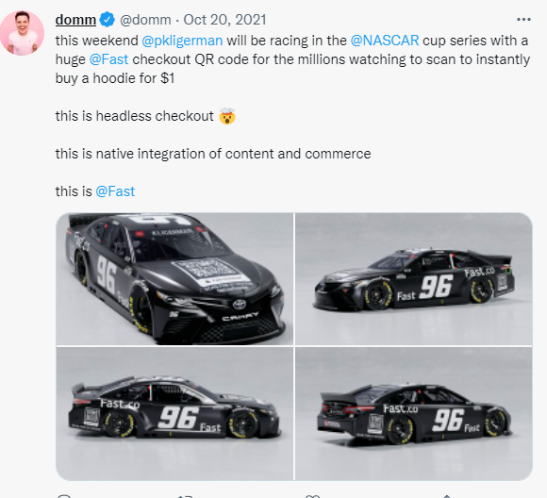
Task: Open the Oct 20, 2021 timestamp
Action: tap(224, 20)
